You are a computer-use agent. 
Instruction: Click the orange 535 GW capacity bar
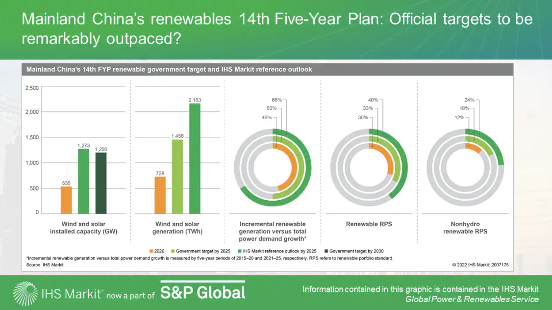pyautogui.click(x=66, y=200)
